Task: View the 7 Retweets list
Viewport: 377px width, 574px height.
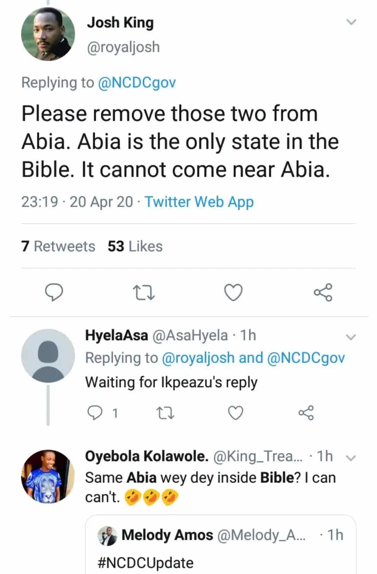Action: pos(58,246)
